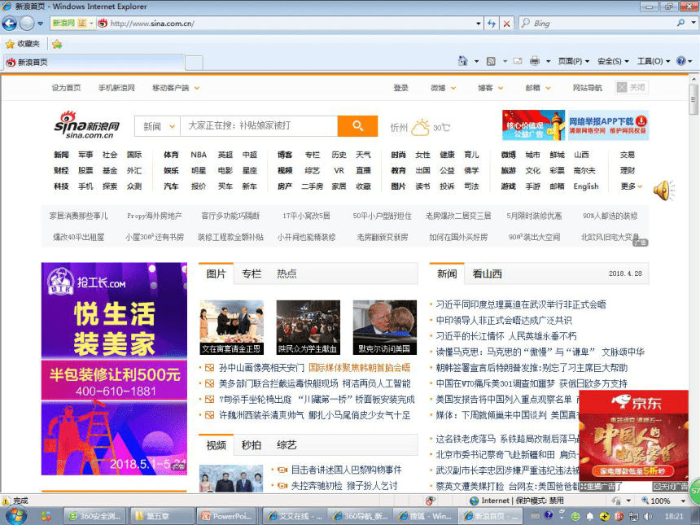Open the 安全(S) menu

coord(613,61)
